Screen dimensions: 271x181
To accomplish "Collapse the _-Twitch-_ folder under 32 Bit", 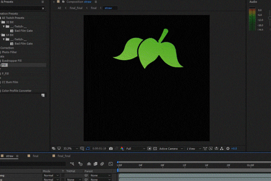I will point(4,26).
